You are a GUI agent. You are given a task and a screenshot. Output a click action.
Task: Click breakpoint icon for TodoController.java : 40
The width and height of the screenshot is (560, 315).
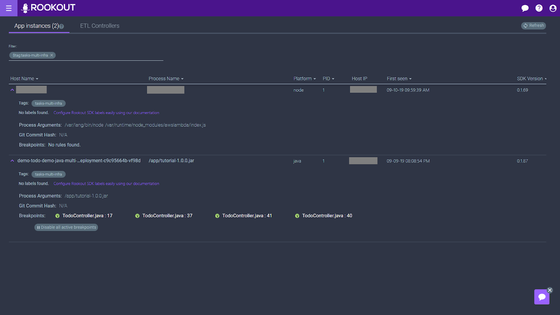pos(297,216)
